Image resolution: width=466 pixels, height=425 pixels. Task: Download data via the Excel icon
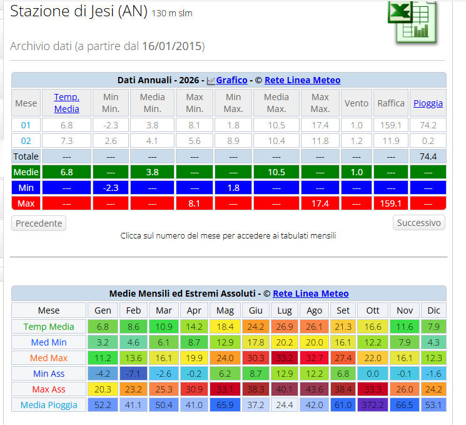411,21
